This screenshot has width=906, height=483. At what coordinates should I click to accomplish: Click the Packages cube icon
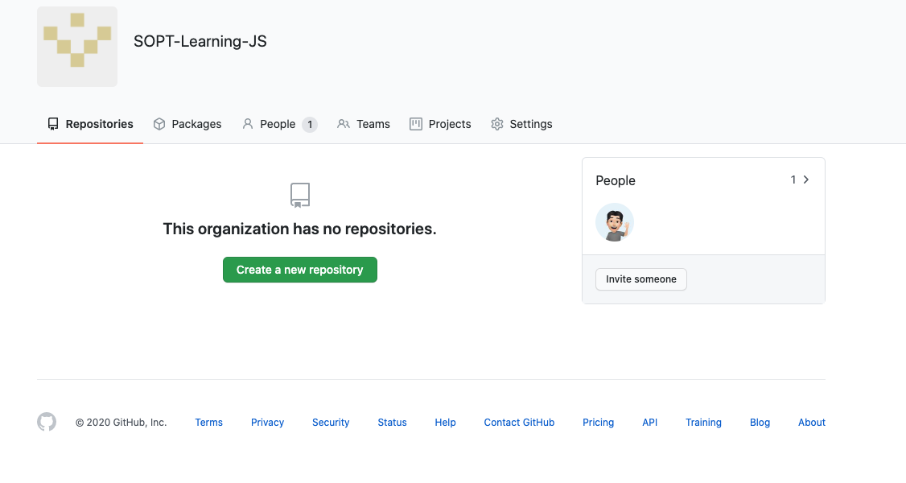(x=159, y=124)
